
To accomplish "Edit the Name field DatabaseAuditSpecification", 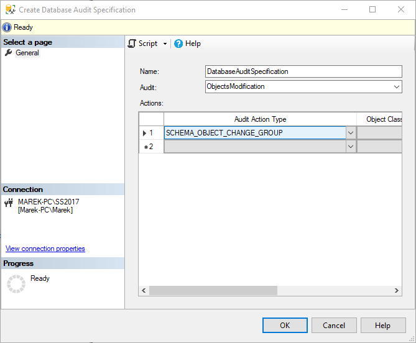I will 303,71.
